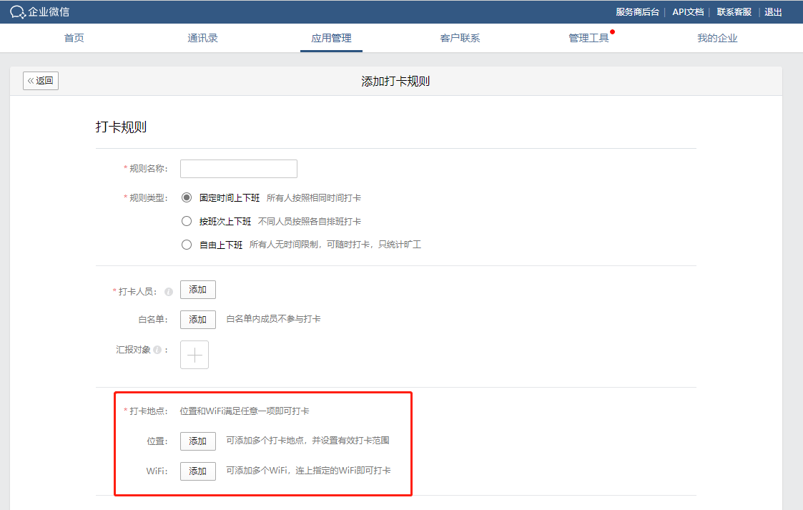803x510 pixels.
Task: Click the 退出 logout link
Action: (773, 11)
